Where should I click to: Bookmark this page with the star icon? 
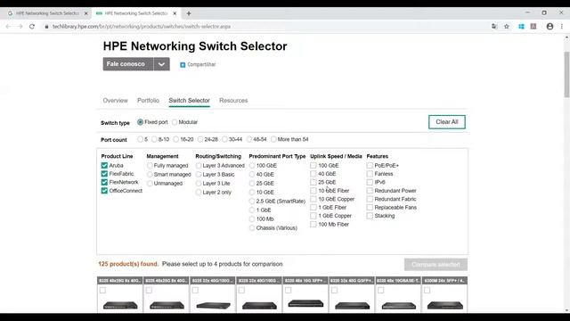coord(507,26)
